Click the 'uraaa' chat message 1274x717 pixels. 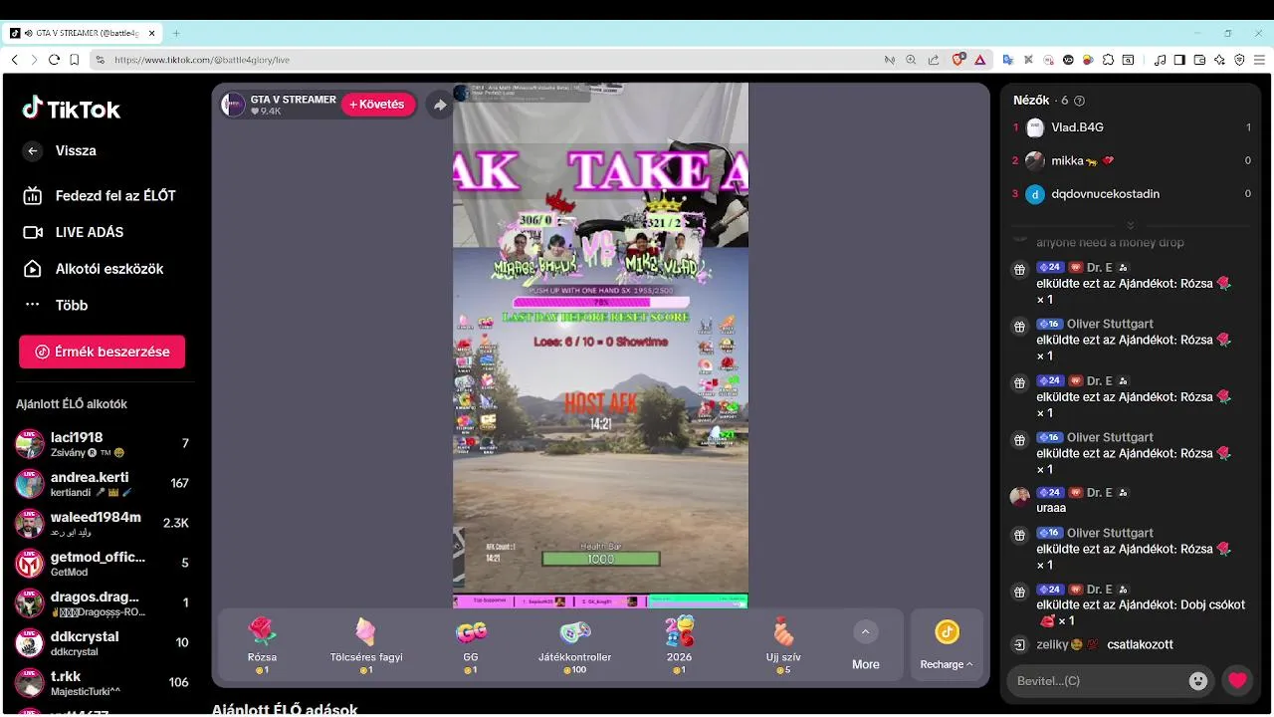pyautogui.click(x=1051, y=508)
